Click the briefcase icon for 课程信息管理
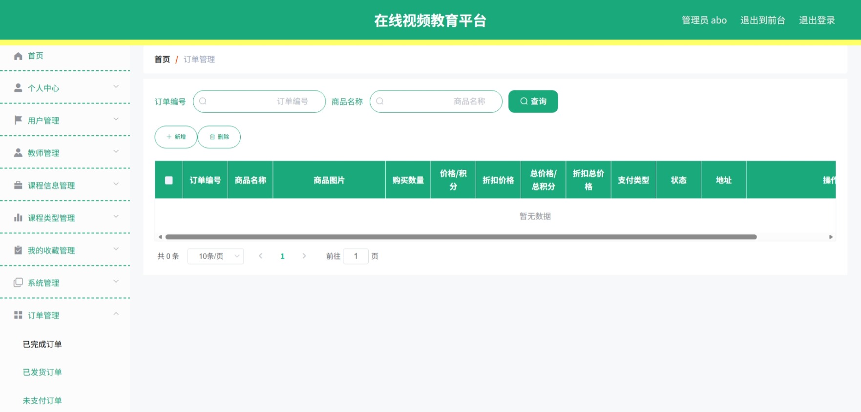 point(18,185)
